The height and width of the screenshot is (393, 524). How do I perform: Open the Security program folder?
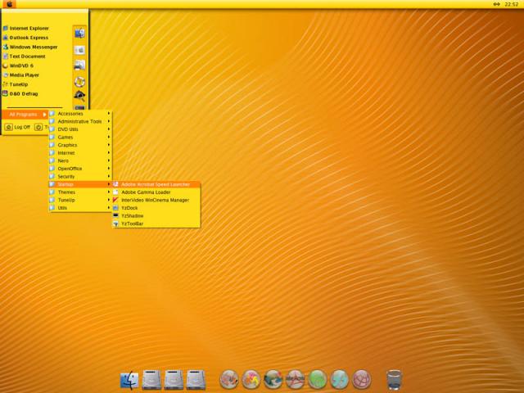click(80, 177)
